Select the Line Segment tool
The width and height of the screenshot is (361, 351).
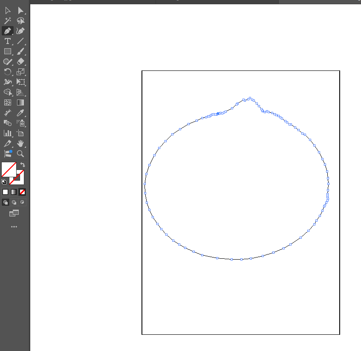(20, 41)
